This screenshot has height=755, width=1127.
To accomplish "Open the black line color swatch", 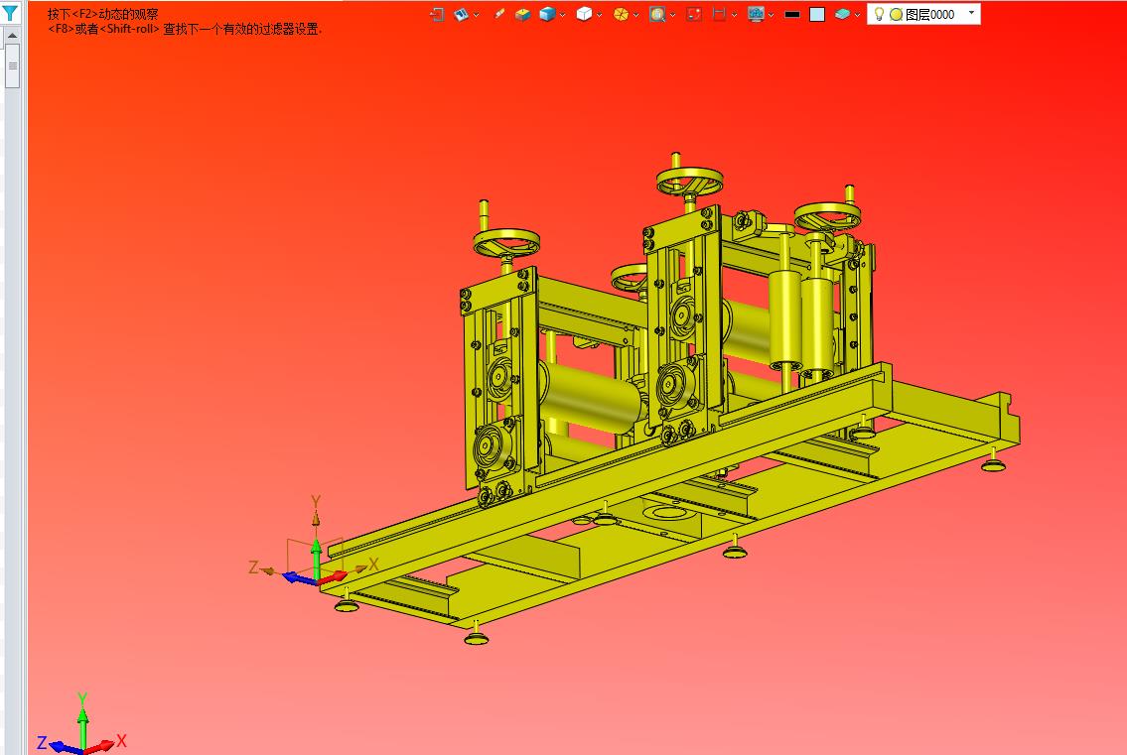I will click(x=792, y=14).
